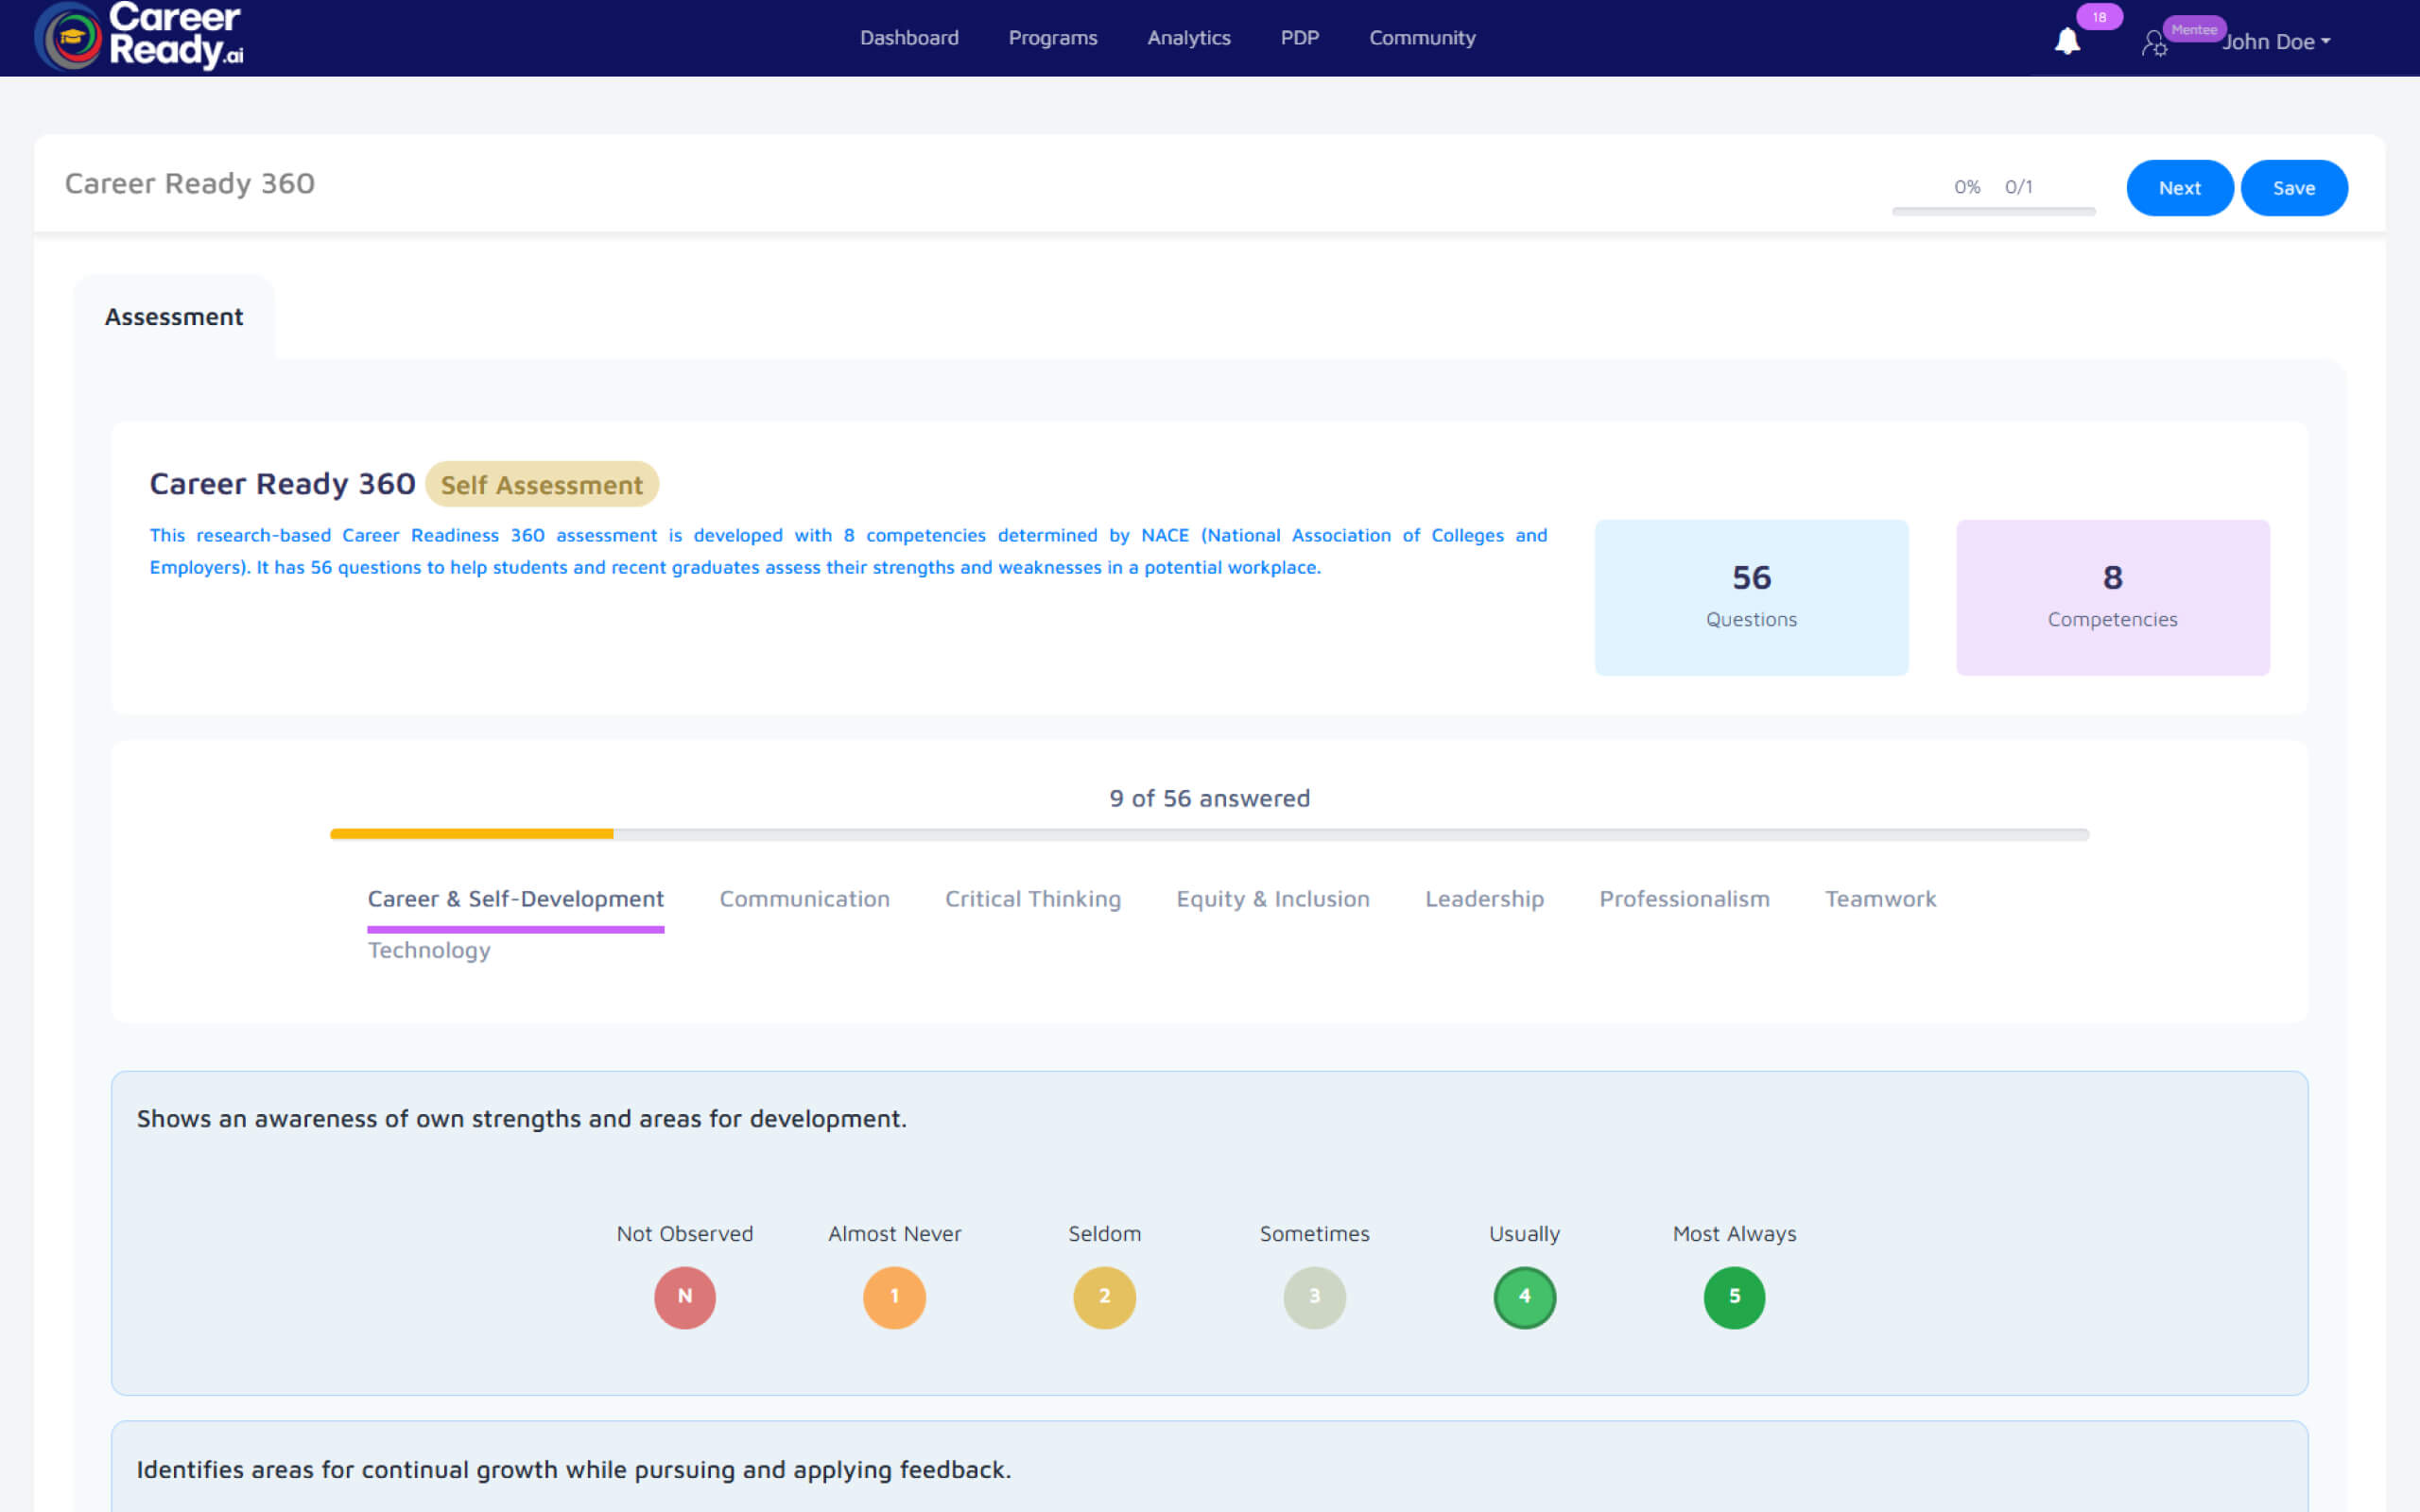Click the CareerReady.ai logo
The height and width of the screenshot is (1512, 2420).
coord(139,37)
